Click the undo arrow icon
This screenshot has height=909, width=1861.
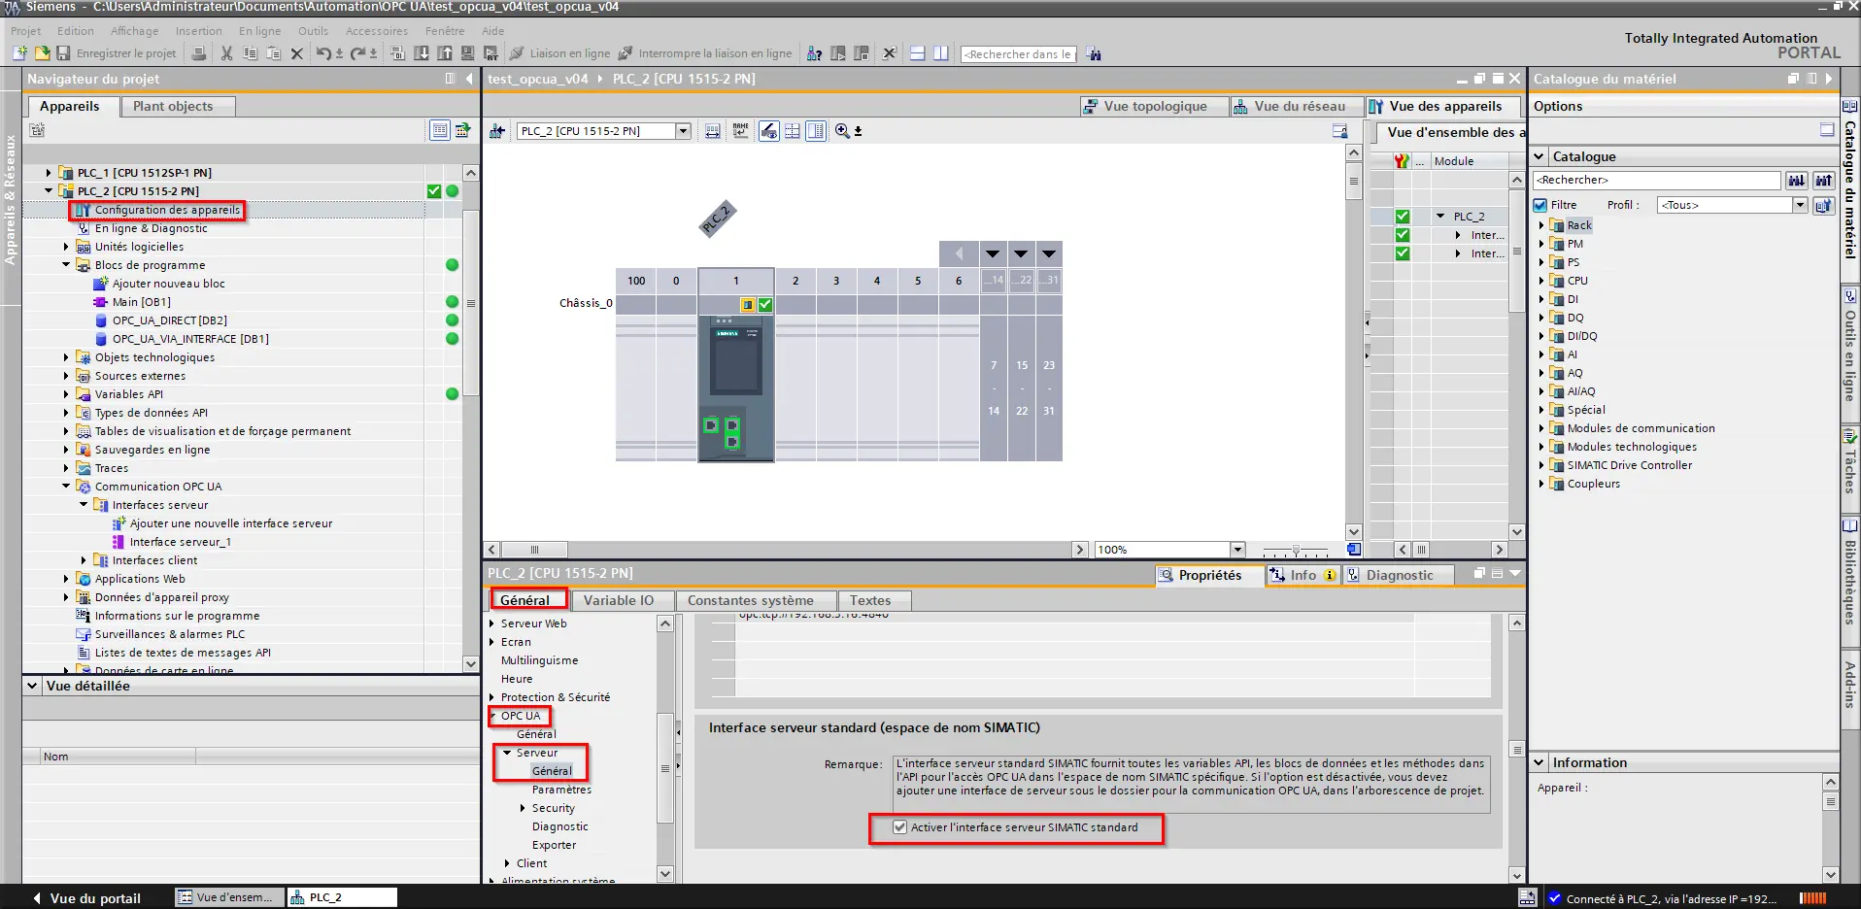pos(323,53)
